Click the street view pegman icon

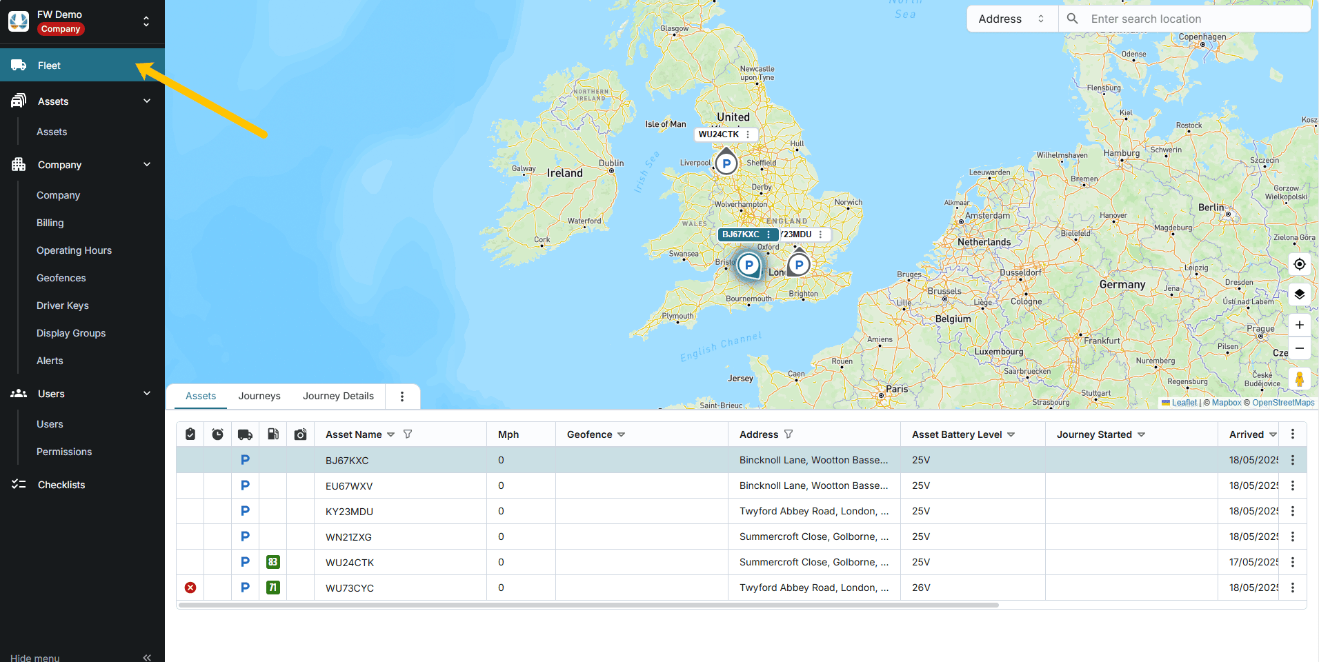point(1299,379)
